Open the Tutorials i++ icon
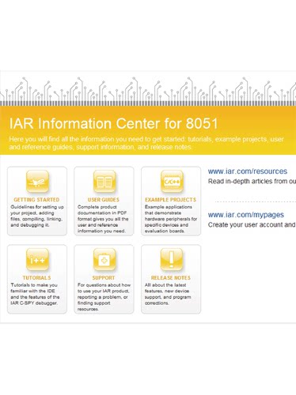 coord(37,260)
